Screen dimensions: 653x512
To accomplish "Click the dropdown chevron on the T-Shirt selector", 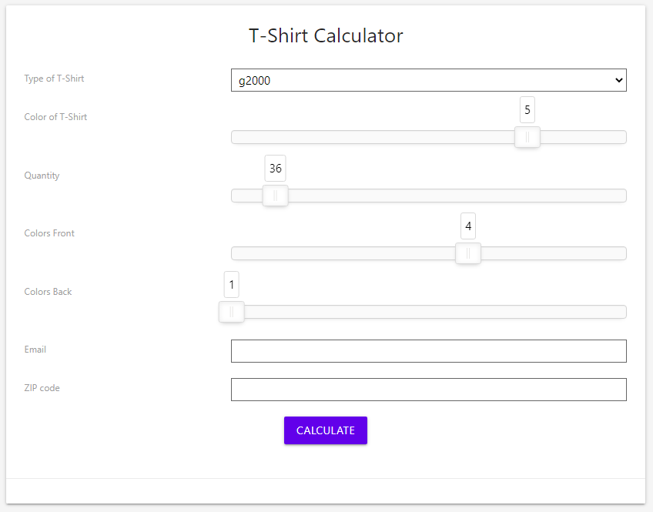I will (618, 80).
